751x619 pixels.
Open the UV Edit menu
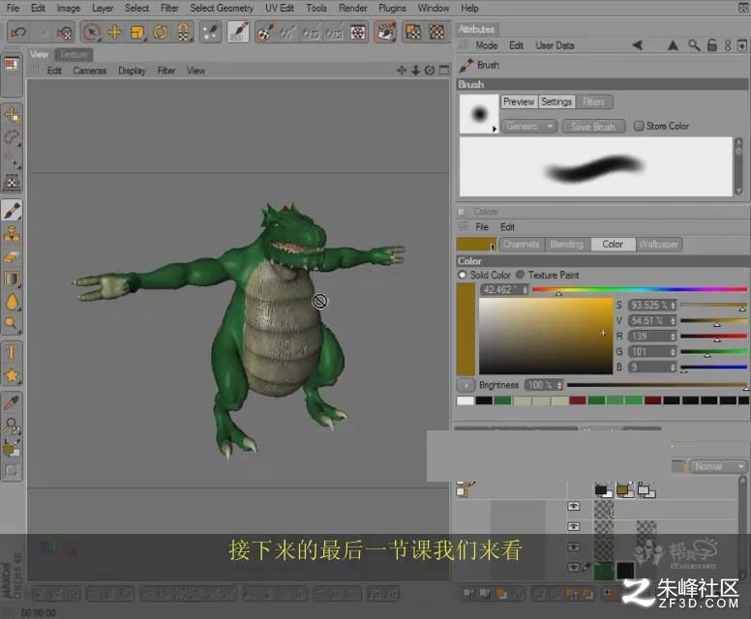tap(280, 8)
